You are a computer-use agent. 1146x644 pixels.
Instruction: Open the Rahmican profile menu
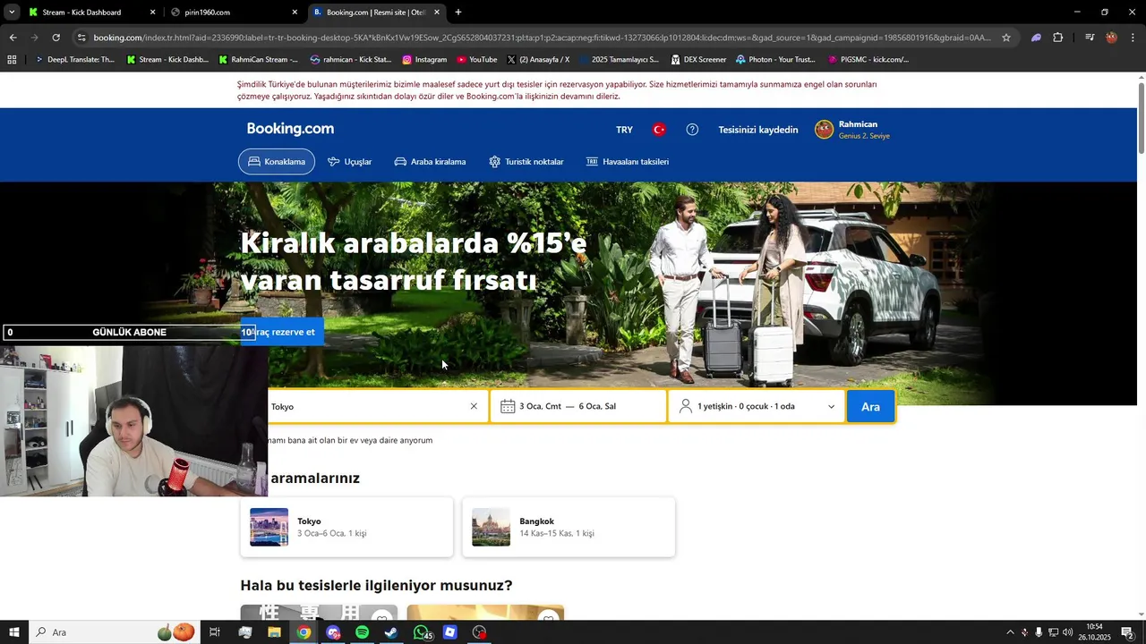pyautogui.click(x=852, y=130)
